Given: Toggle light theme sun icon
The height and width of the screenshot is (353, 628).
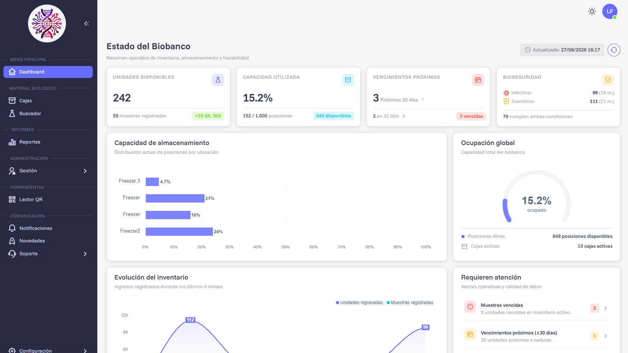Looking at the screenshot, I should 592,11.
